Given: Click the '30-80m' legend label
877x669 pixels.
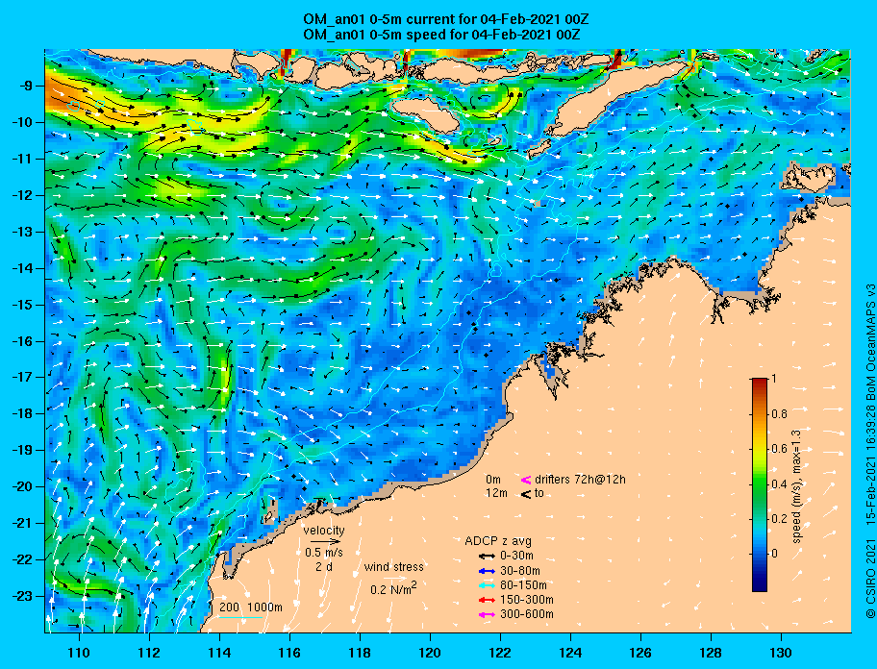Looking at the screenshot, I should click(x=520, y=571).
